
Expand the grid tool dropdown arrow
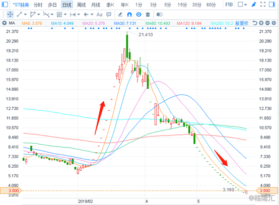(x=65, y=15)
